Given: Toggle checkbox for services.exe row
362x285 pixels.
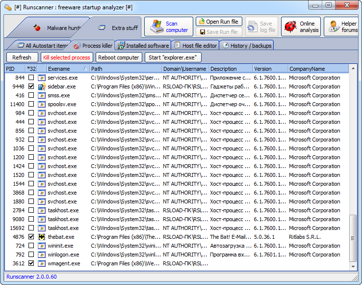Looking at the screenshot, I should [31, 78].
